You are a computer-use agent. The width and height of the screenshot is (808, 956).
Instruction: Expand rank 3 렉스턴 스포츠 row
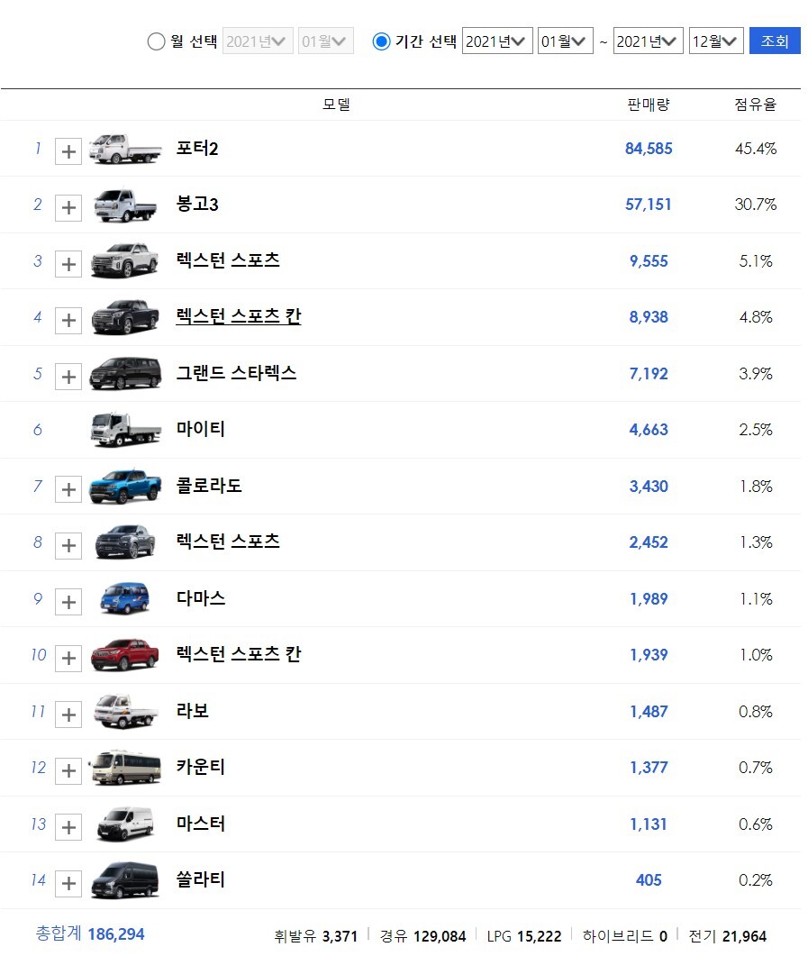point(68,264)
